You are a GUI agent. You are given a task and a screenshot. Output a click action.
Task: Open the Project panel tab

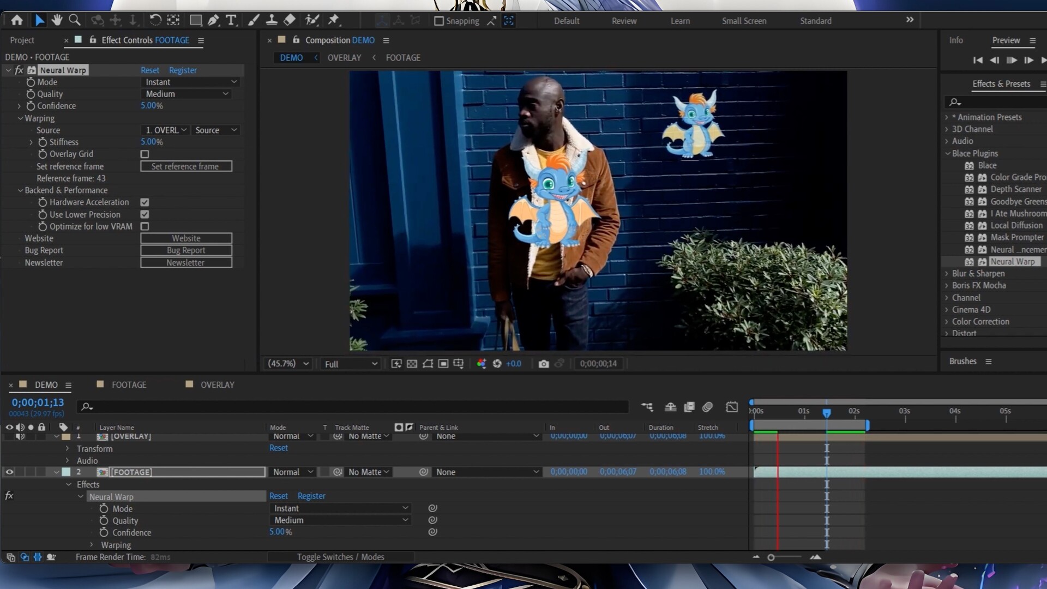(x=22, y=40)
